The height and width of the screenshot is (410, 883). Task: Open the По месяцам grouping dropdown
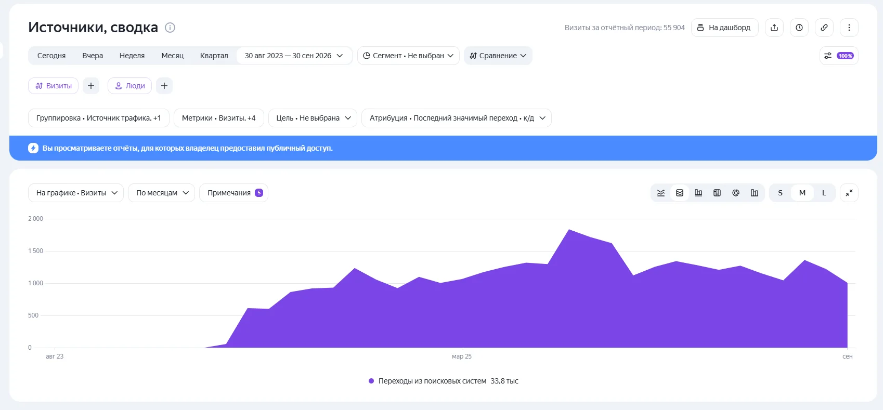(162, 193)
